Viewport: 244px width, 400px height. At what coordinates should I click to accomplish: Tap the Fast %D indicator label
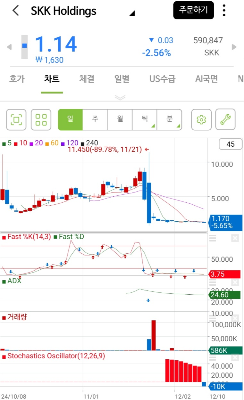[x=69, y=237]
